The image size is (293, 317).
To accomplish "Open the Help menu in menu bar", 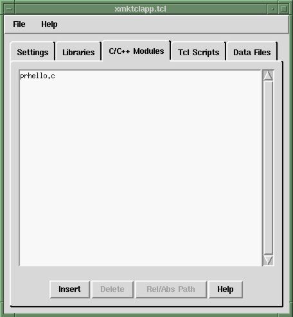I will (49, 24).
